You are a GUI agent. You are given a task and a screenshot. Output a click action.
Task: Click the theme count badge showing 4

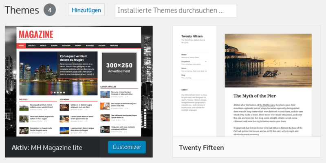point(50,10)
